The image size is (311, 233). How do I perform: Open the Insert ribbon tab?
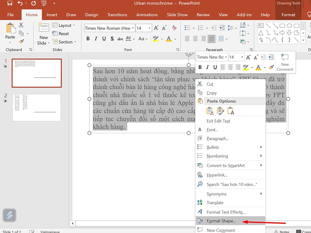(52, 15)
